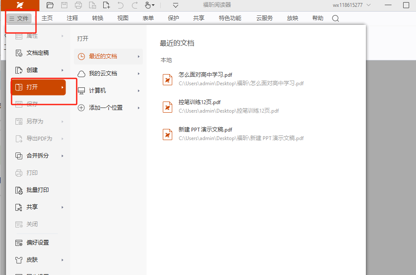Click the new document icon in title bar

click(107, 5)
